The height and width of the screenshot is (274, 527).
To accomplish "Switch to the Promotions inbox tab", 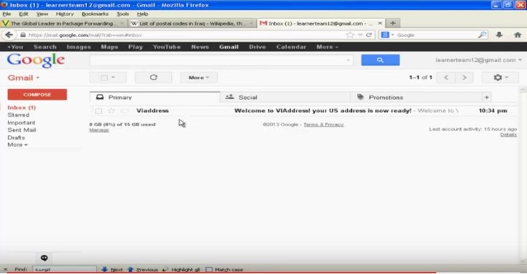I will (x=416, y=97).
